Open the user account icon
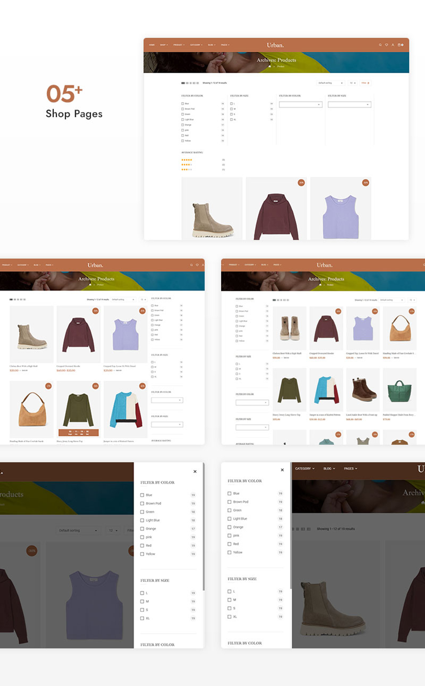The image size is (425, 686). tap(393, 44)
